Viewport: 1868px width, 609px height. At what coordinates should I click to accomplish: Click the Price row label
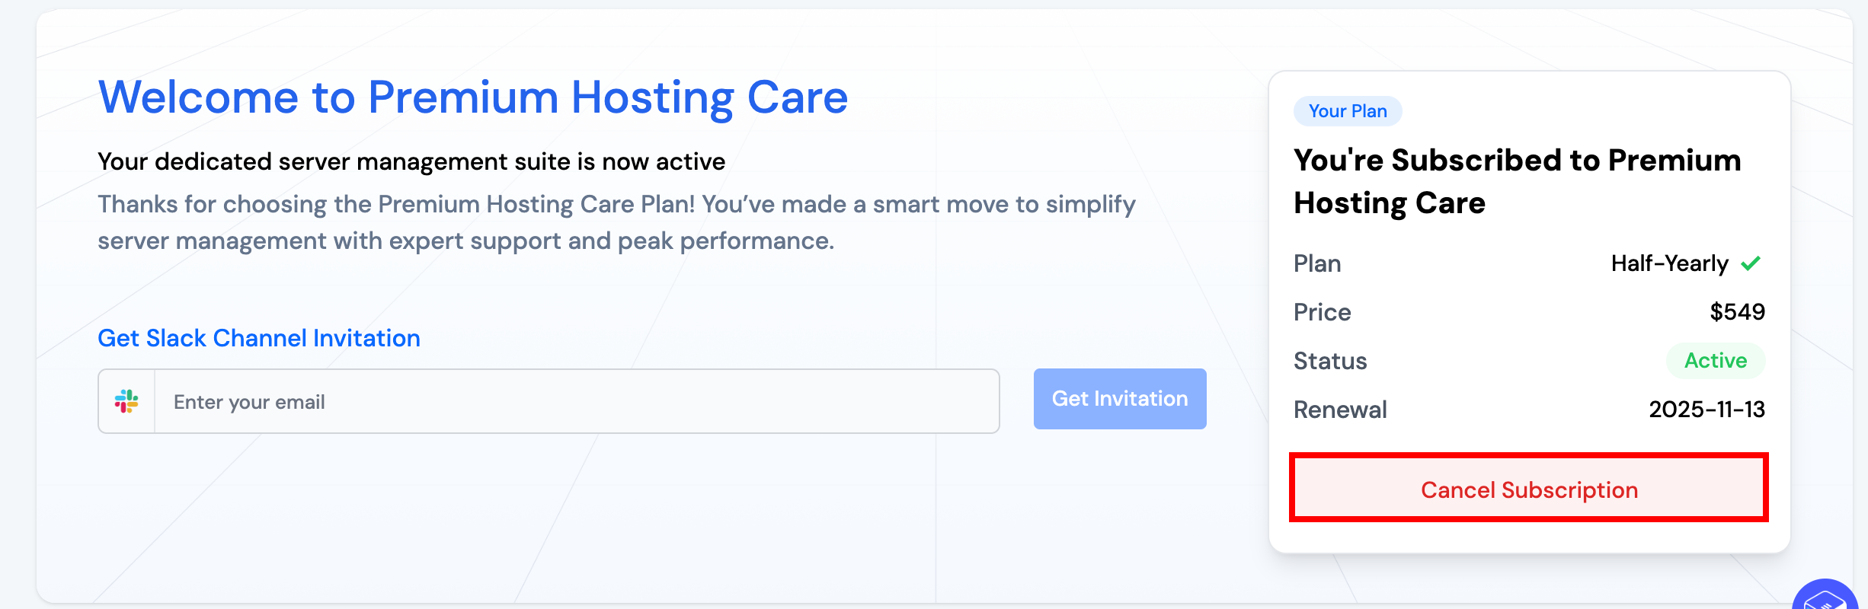click(x=1322, y=312)
